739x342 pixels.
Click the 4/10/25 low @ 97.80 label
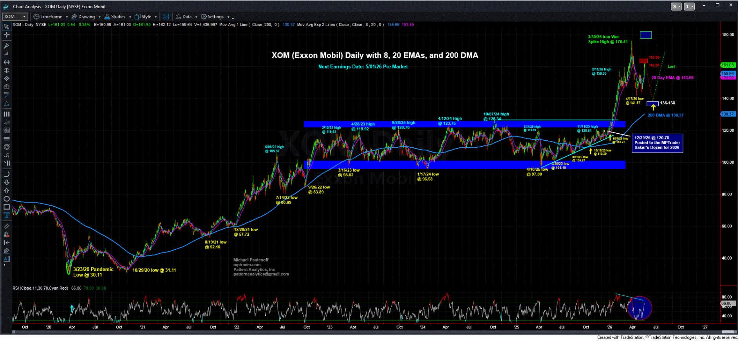pos(537,172)
